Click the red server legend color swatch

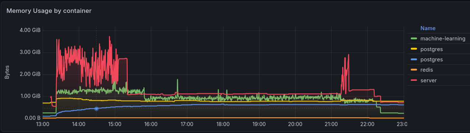coord(414,80)
